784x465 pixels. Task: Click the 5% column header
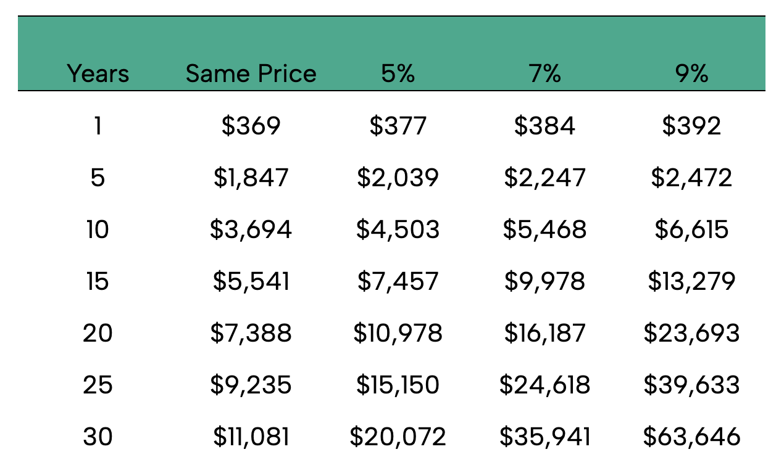(398, 73)
